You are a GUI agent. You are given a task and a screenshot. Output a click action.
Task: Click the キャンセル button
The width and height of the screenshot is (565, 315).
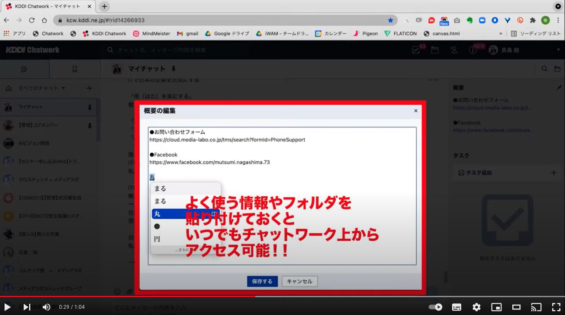pos(300,281)
